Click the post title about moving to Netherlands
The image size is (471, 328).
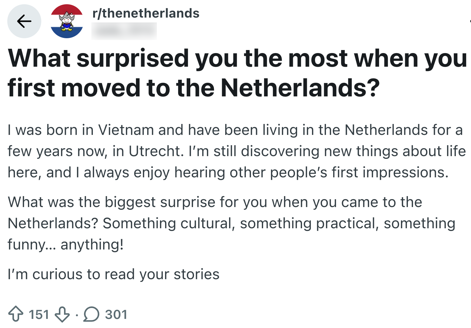click(x=237, y=73)
